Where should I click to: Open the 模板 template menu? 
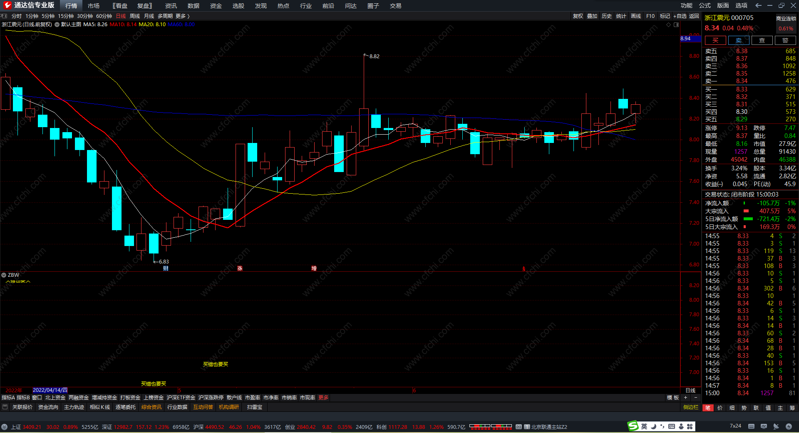pos(673,398)
